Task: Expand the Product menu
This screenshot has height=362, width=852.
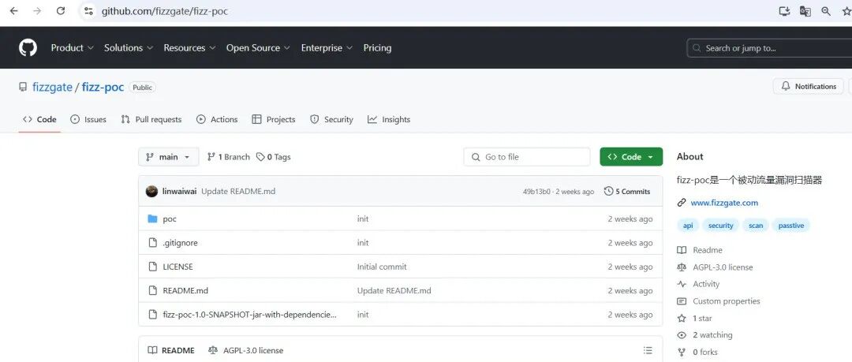Action: pos(73,48)
